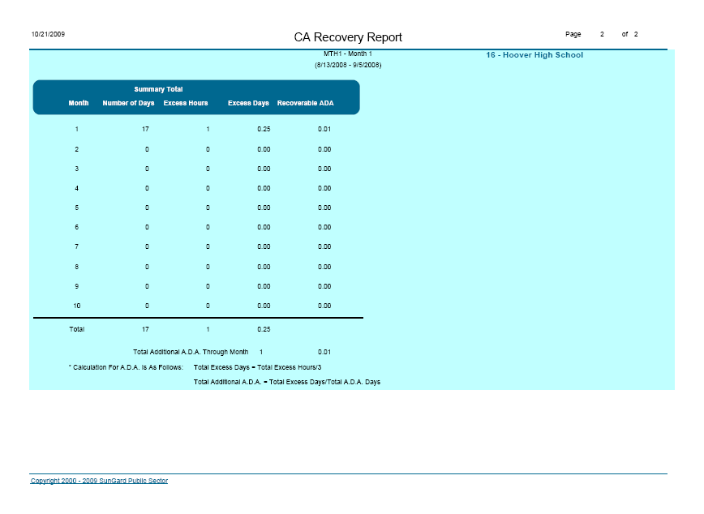Click the Total row label
Image resolution: width=704 pixels, height=514 pixels.
pos(77,329)
